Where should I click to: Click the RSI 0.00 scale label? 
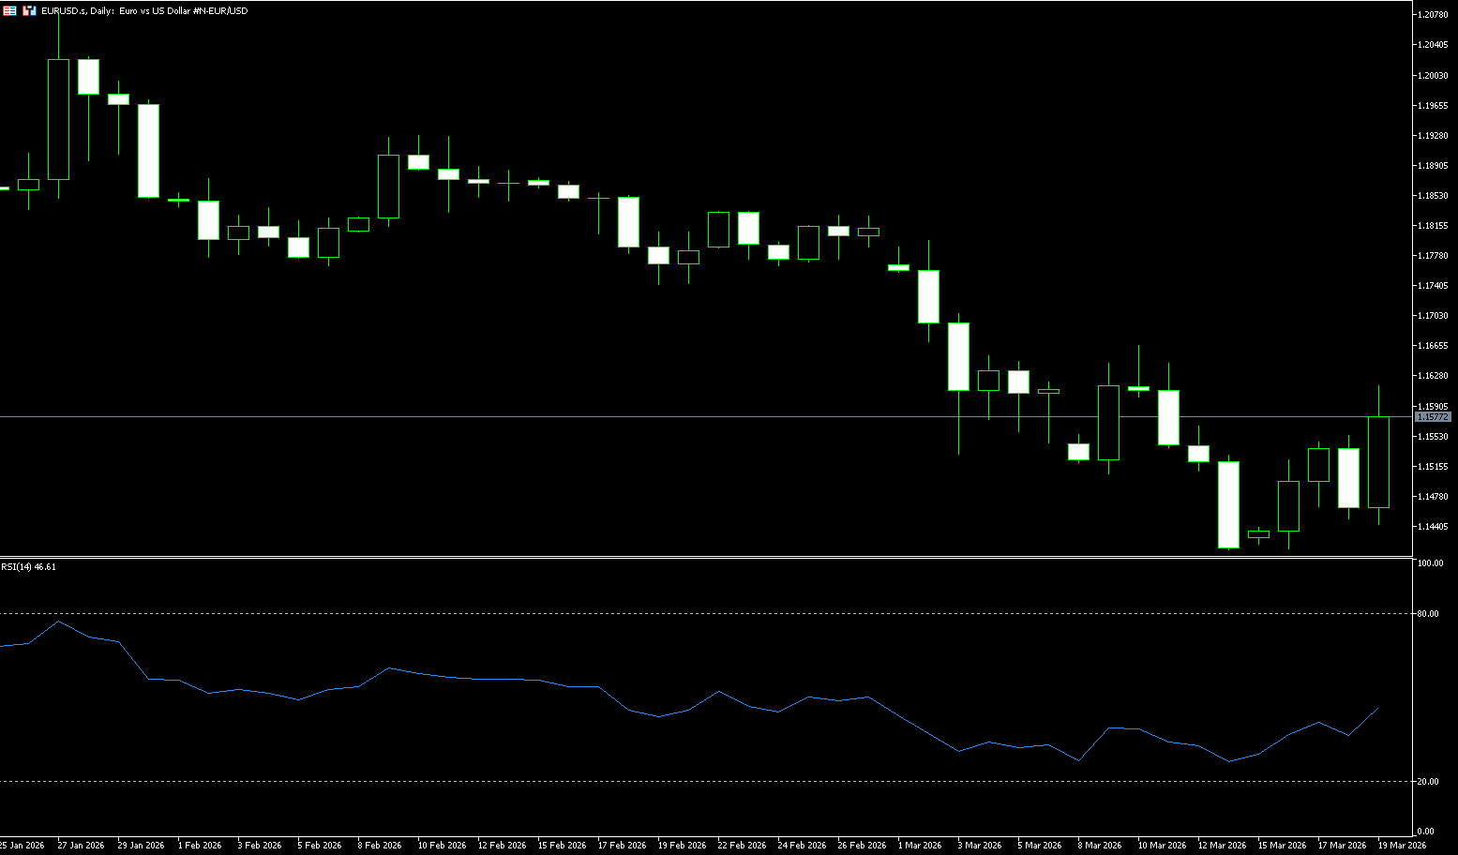[x=1427, y=832]
